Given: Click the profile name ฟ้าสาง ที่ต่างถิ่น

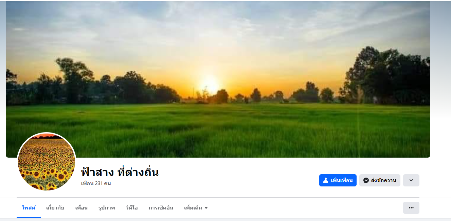Looking at the screenshot, I should (120, 172).
